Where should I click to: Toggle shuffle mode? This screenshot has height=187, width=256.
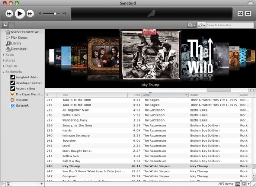coord(240,14)
